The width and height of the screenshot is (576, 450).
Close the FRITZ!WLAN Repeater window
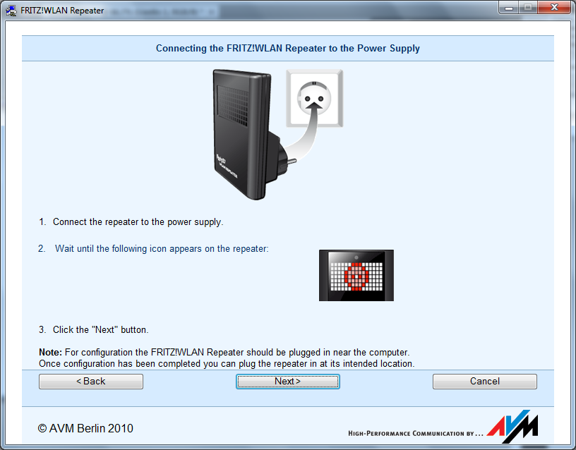pyautogui.click(x=553, y=8)
